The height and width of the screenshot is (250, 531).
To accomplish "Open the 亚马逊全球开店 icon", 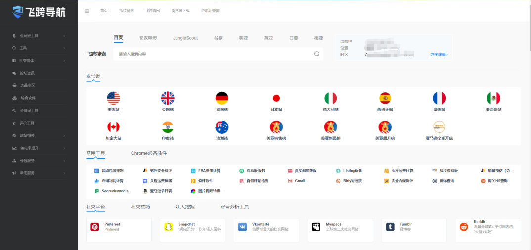I will [439, 127].
